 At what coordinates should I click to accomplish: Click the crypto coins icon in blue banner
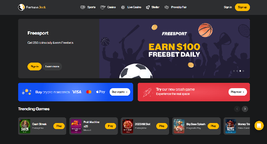tap(27, 92)
